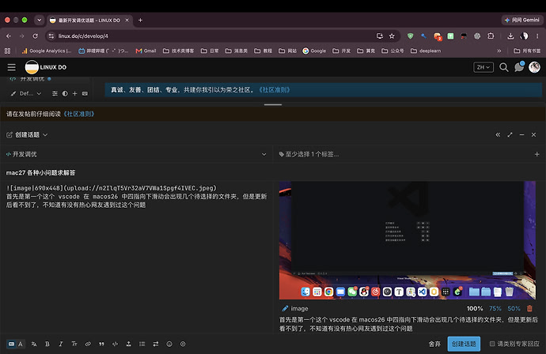Image resolution: width=546 pixels, height=354 pixels.
Task: Go to LINUX DO home logo
Action: (46, 67)
